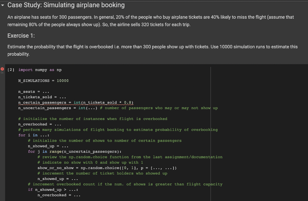Screen dimensions: 308x201
Task: Click the n_seats assignment line
Action: click(31, 91)
